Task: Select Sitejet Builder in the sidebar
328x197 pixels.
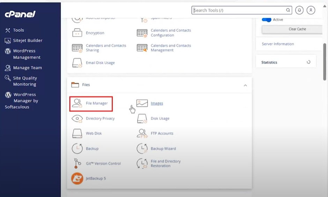Action: 28,40
